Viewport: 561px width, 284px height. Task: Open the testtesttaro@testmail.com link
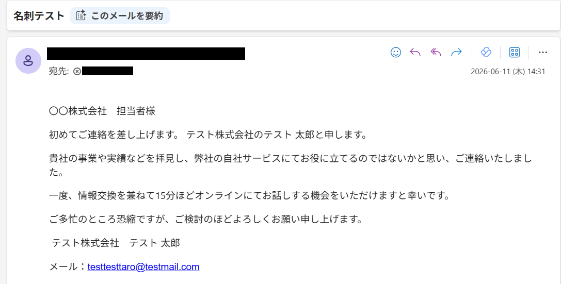tap(143, 267)
